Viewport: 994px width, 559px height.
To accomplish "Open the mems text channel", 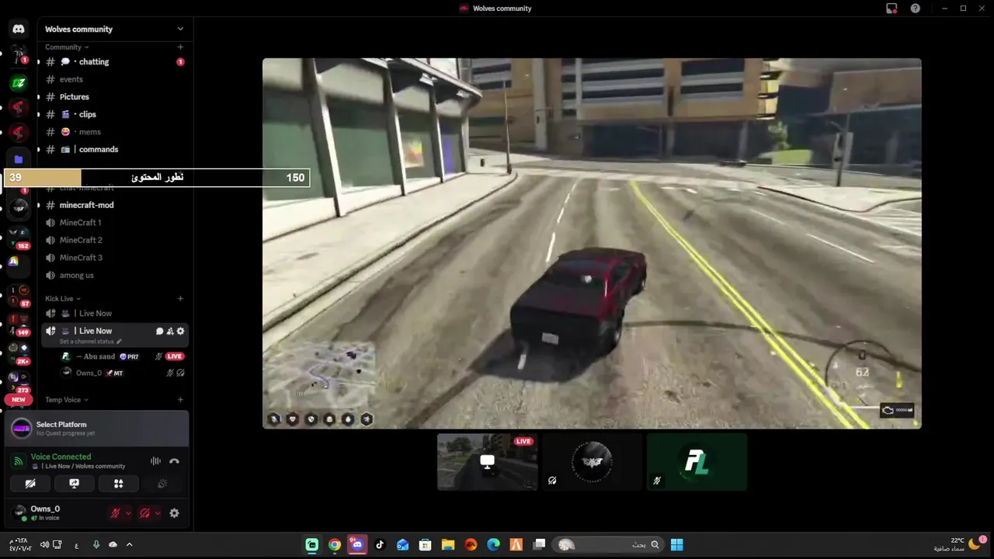I will [115, 132].
